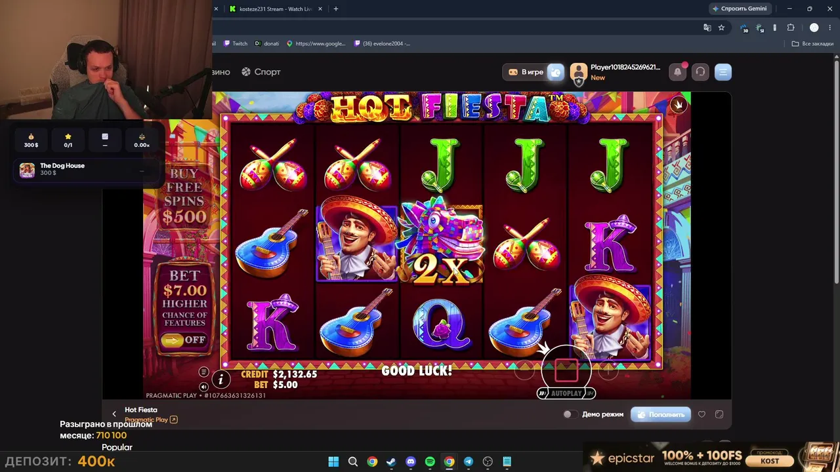Screen dimensions: 840x472
Task: Toggle the bet $7.00 ante switch
Action: [184, 340]
